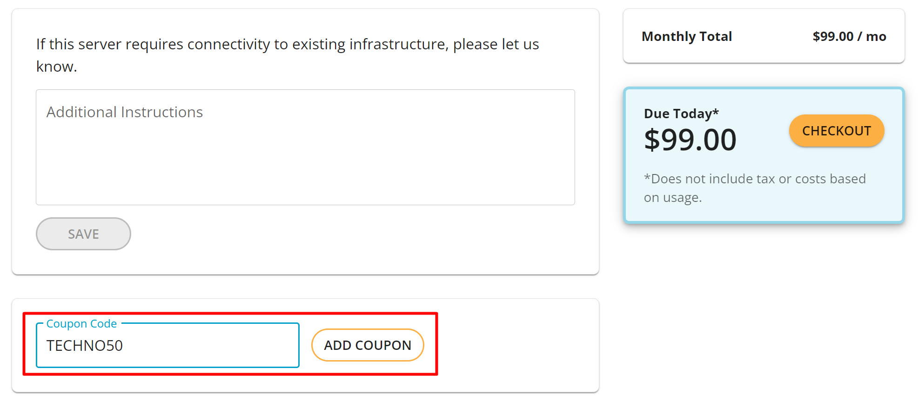Click the Coupon Code field label
The height and width of the screenshot is (402, 918).
pos(81,323)
